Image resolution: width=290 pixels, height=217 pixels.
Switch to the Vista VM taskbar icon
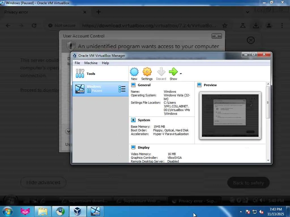click(x=95, y=211)
